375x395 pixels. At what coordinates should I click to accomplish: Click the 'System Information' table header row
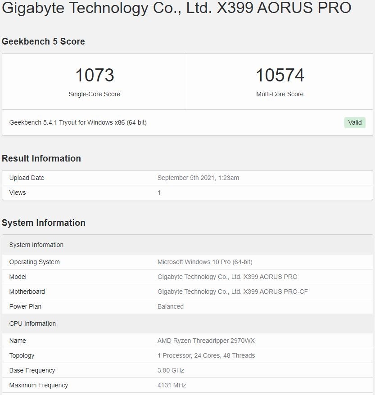click(x=187, y=245)
